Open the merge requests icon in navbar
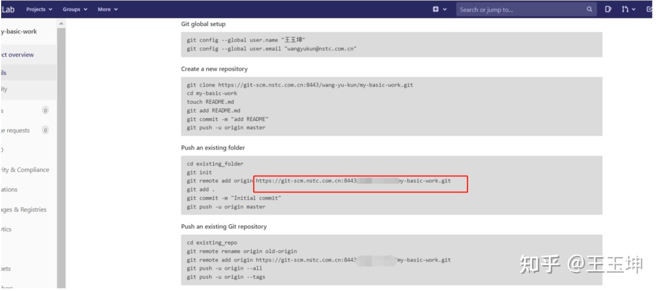Screen dimensions: 660x291 [x=625, y=9]
